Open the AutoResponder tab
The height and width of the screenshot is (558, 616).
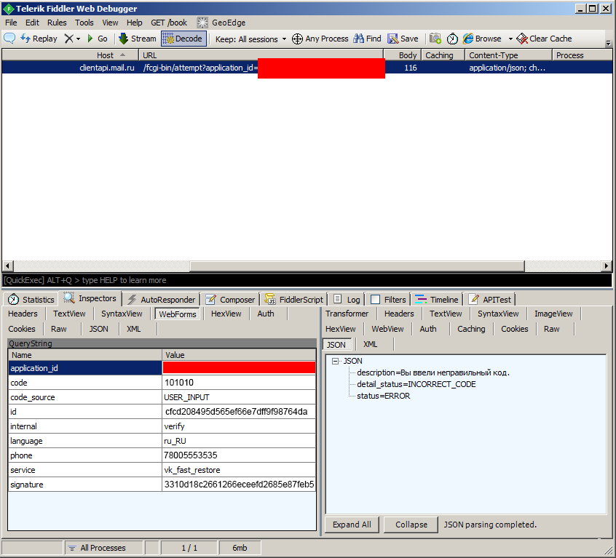tap(162, 300)
